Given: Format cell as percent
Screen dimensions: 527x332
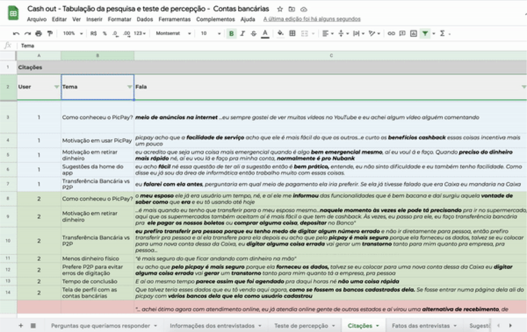Looking at the screenshot, I should pyautogui.click(x=104, y=34).
